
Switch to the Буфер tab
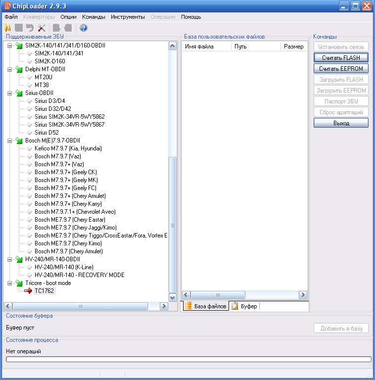245,306
